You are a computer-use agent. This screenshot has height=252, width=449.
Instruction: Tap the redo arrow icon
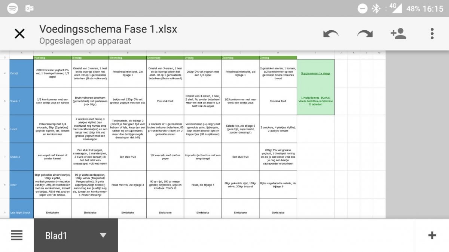(x=364, y=34)
